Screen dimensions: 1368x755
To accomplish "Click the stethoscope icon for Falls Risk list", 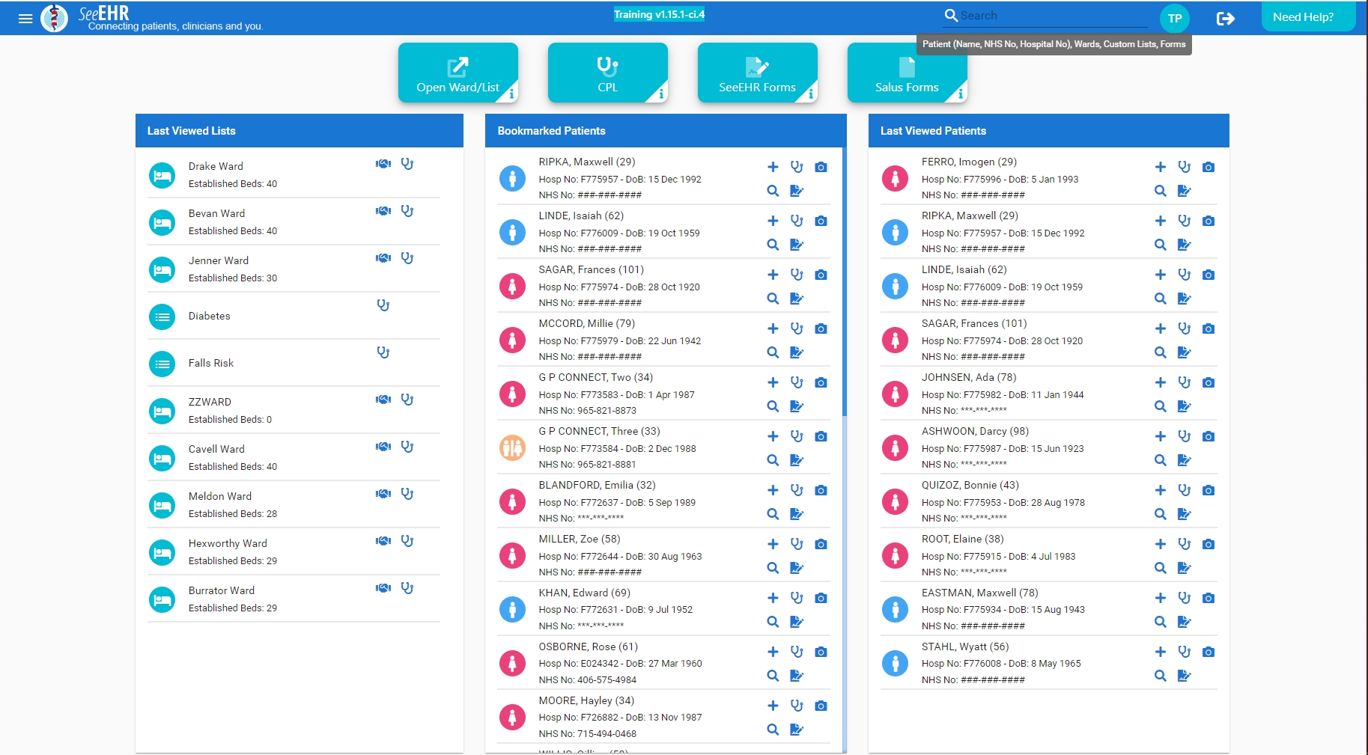I will click(383, 352).
